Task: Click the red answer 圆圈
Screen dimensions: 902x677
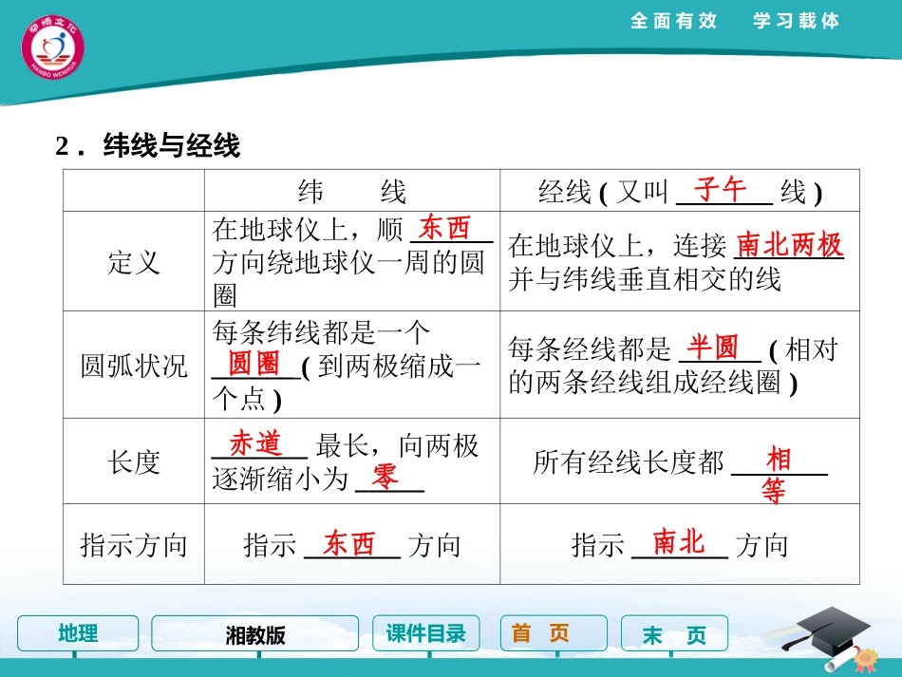Action: (254, 364)
